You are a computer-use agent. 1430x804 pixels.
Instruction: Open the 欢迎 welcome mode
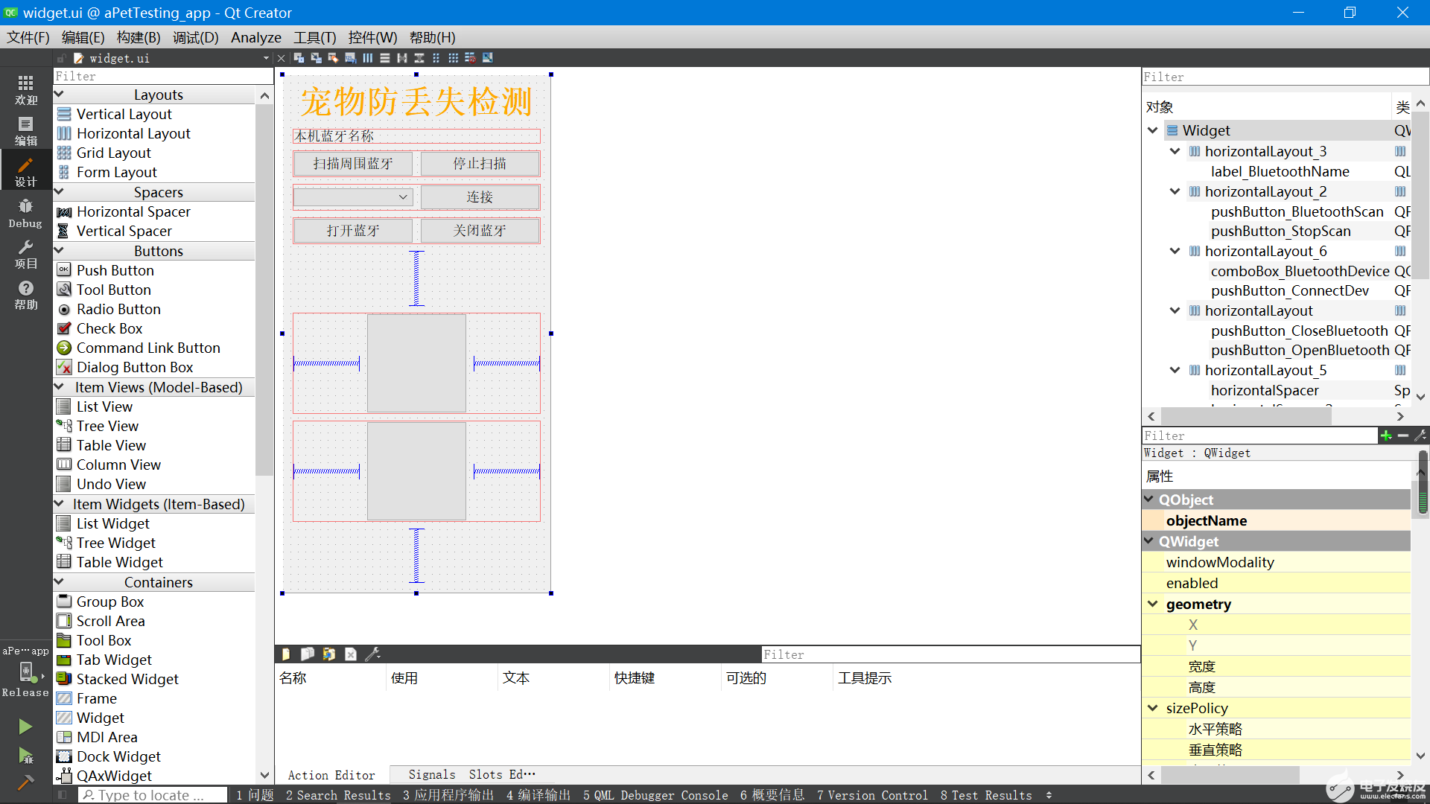point(25,89)
